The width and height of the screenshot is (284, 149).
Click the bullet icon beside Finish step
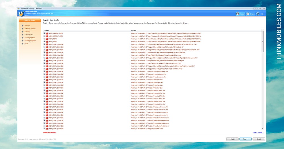click(22, 44)
